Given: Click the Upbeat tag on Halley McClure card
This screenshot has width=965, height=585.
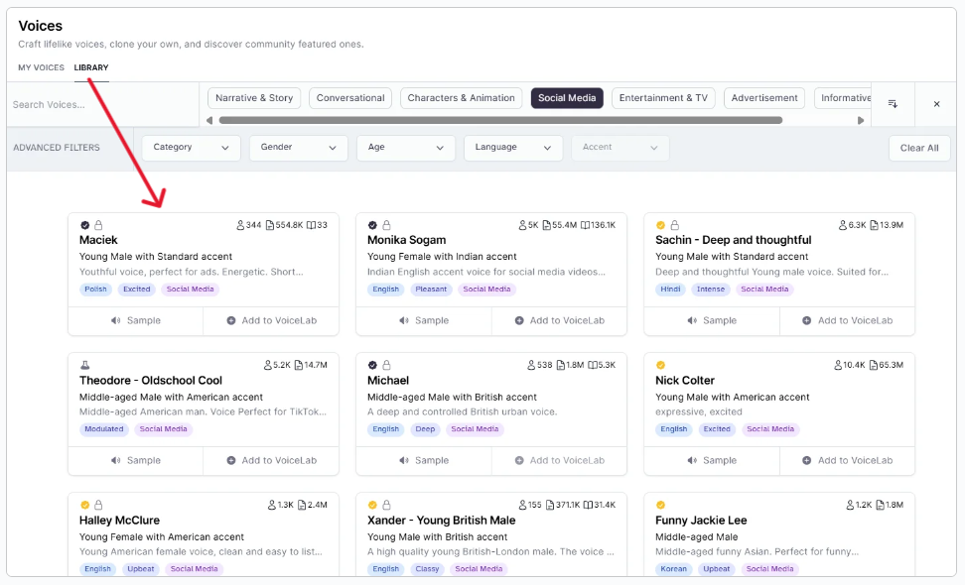Looking at the screenshot, I should coord(140,569).
